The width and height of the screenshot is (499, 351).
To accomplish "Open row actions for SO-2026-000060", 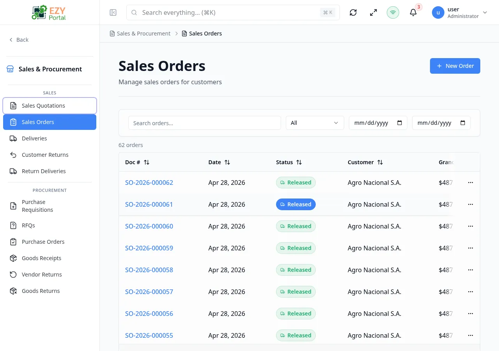I will pos(471,226).
